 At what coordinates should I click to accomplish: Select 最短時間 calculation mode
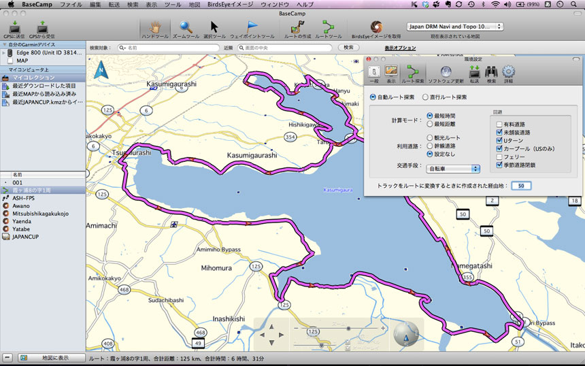click(430, 116)
